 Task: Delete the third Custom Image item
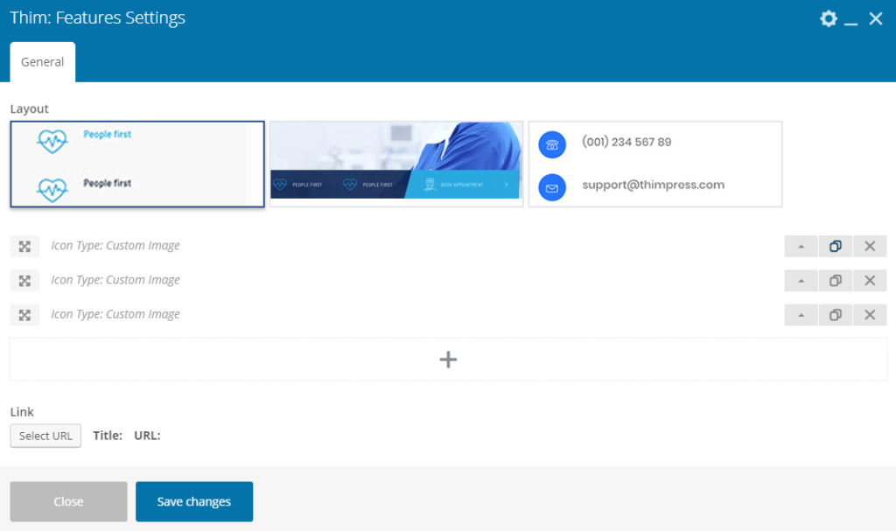(869, 314)
